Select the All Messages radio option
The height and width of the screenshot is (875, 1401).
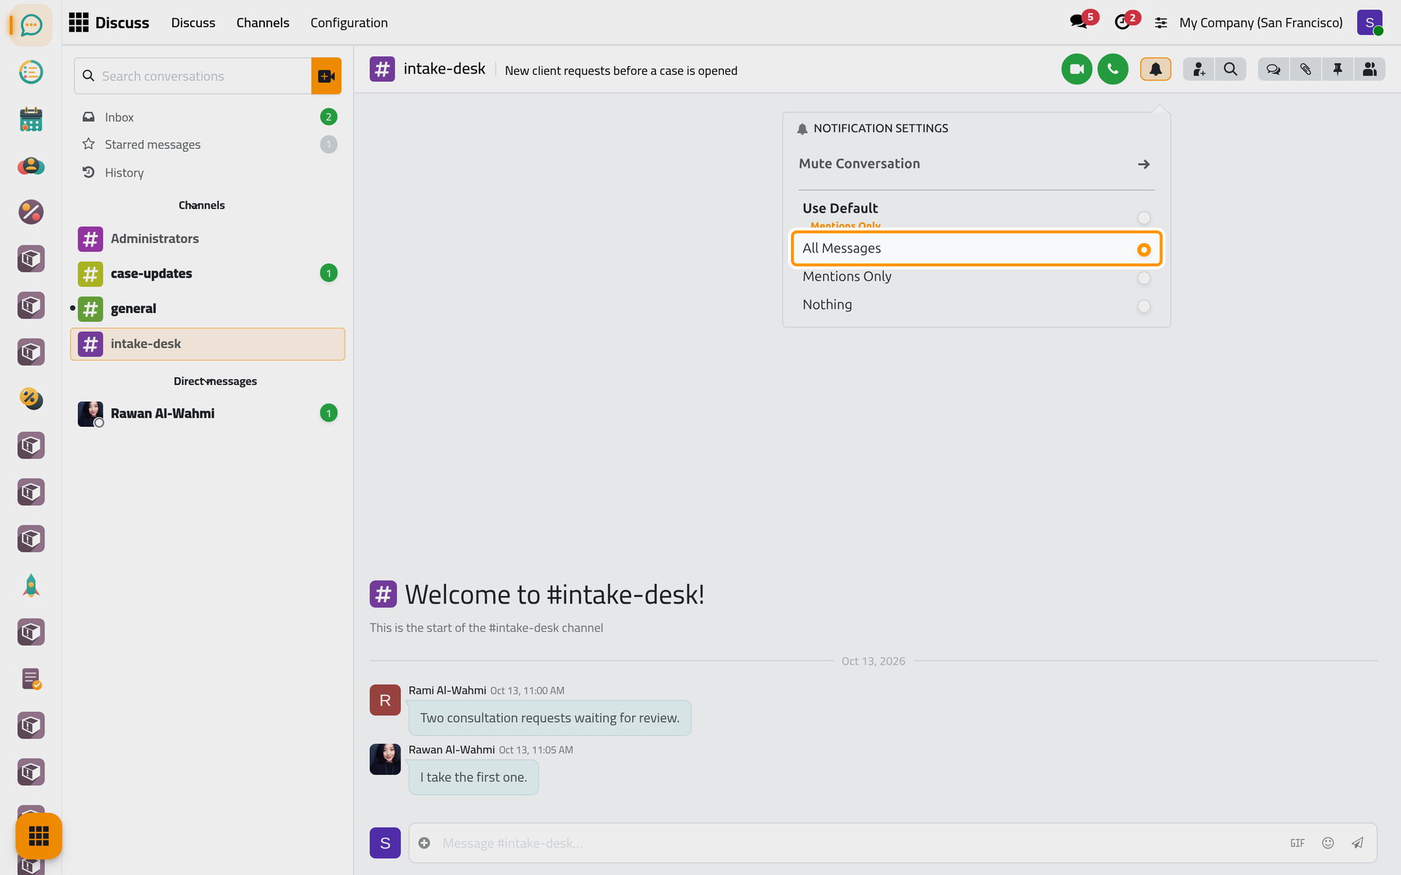tap(1143, 249)
